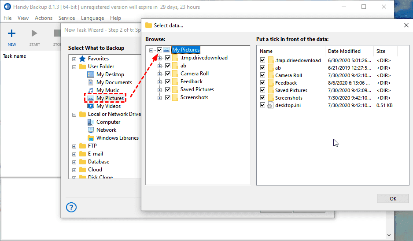Click the Handy Backup app logo icon
This screenshot has width=413, height=241.
[7, 7]
